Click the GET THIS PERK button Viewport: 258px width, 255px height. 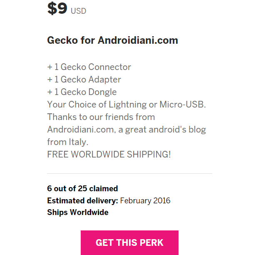pyautogui.click(x=129, y=242)
